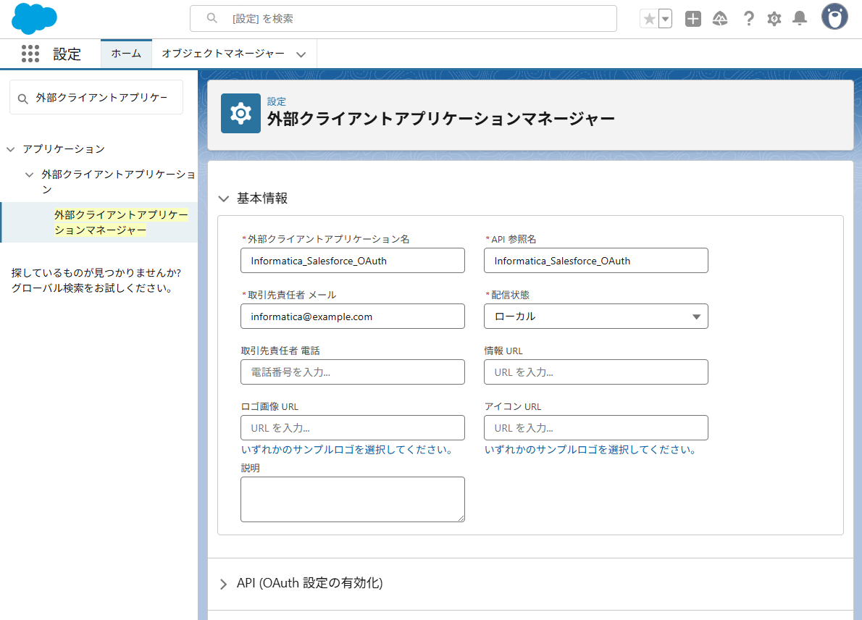The image size is (862, 620).
Task: Collapse the 基本情報 section
Action: click(224, 199)
